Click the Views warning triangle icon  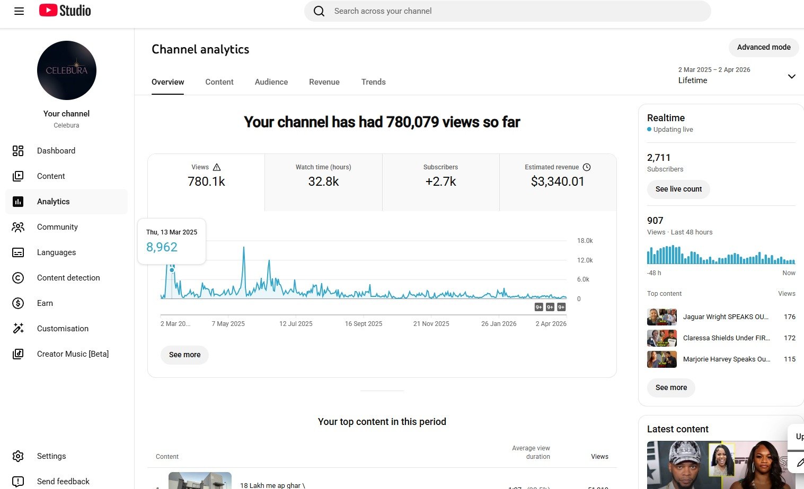[217, 167]
